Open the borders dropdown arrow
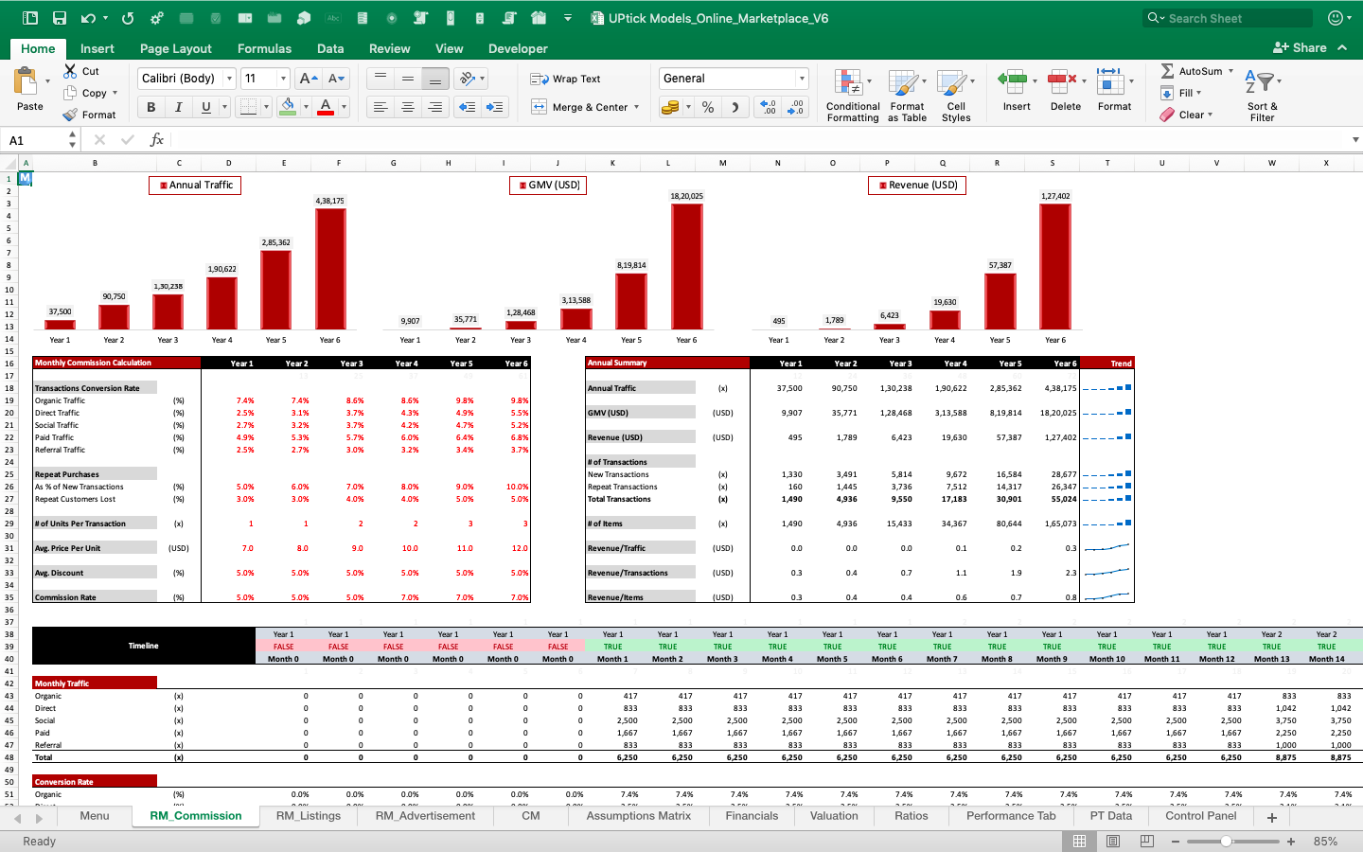Screen dimensions: 1363x852 coord(266,107)
